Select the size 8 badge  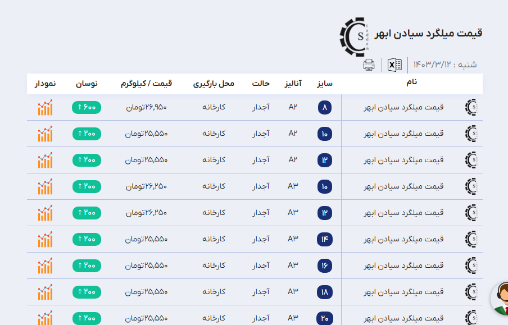pos(325,107)
